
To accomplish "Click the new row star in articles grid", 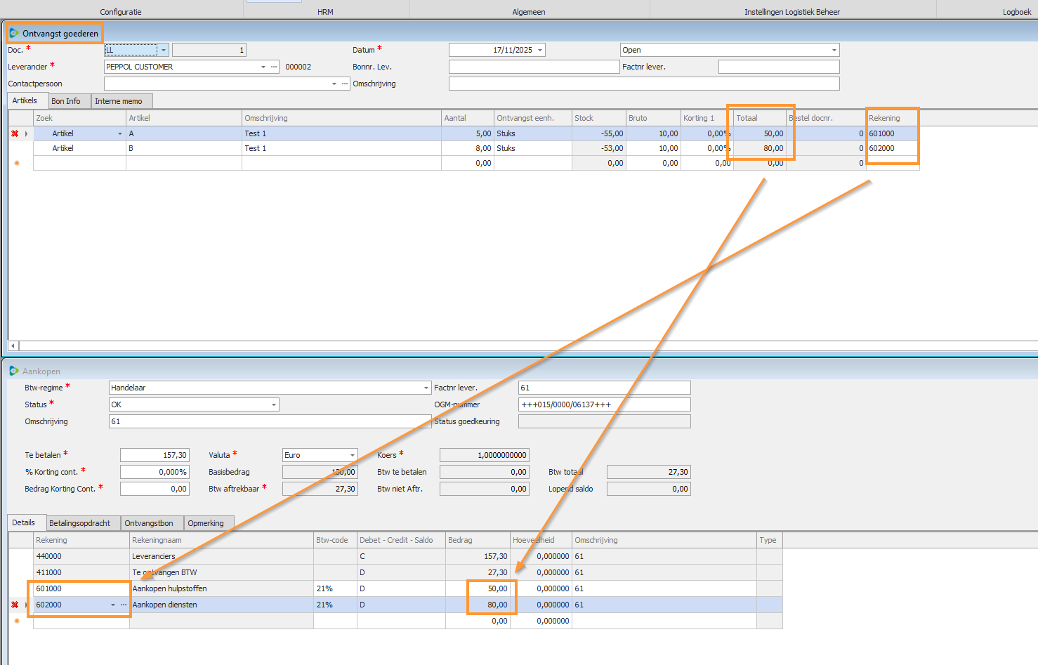I will [x=17, y=163].
